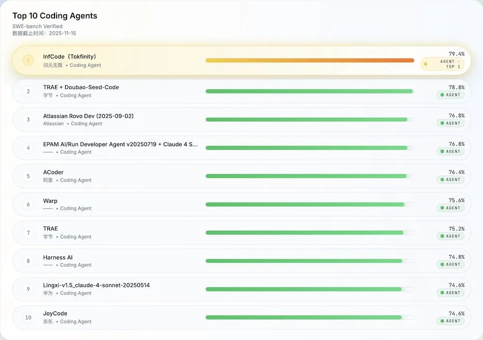Click AGENT badge in Warp row
This screenshot has height=340, width=483.
450,208
